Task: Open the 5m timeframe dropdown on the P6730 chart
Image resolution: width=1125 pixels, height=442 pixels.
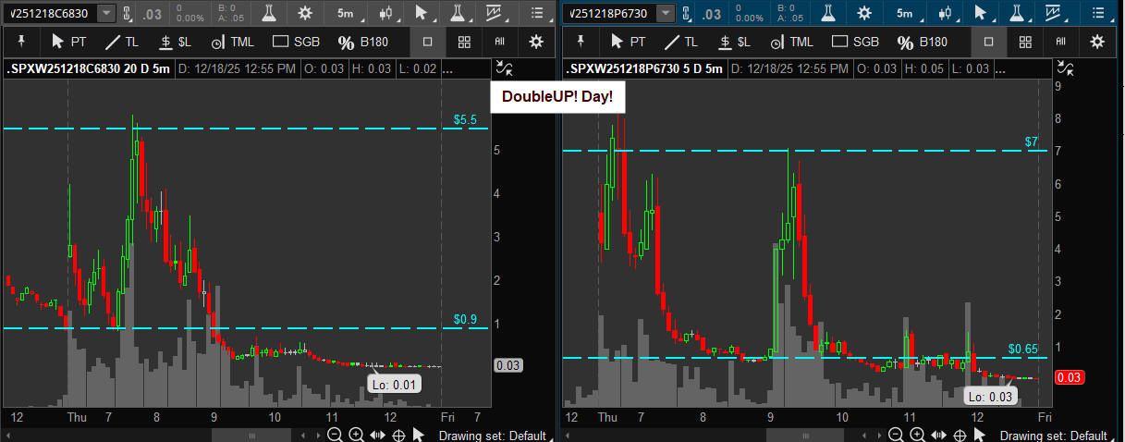Action: (x=902, y=14)
